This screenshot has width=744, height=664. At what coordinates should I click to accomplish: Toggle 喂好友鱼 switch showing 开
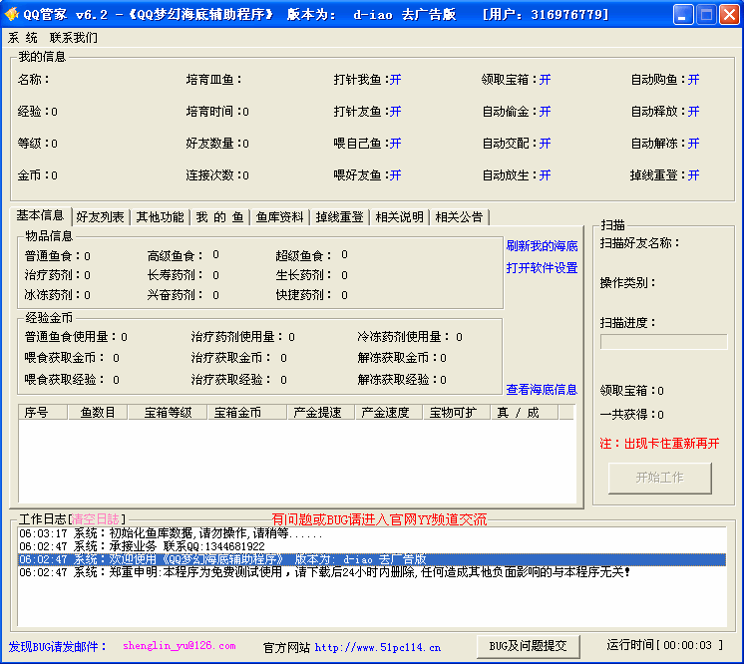point(396,175)
